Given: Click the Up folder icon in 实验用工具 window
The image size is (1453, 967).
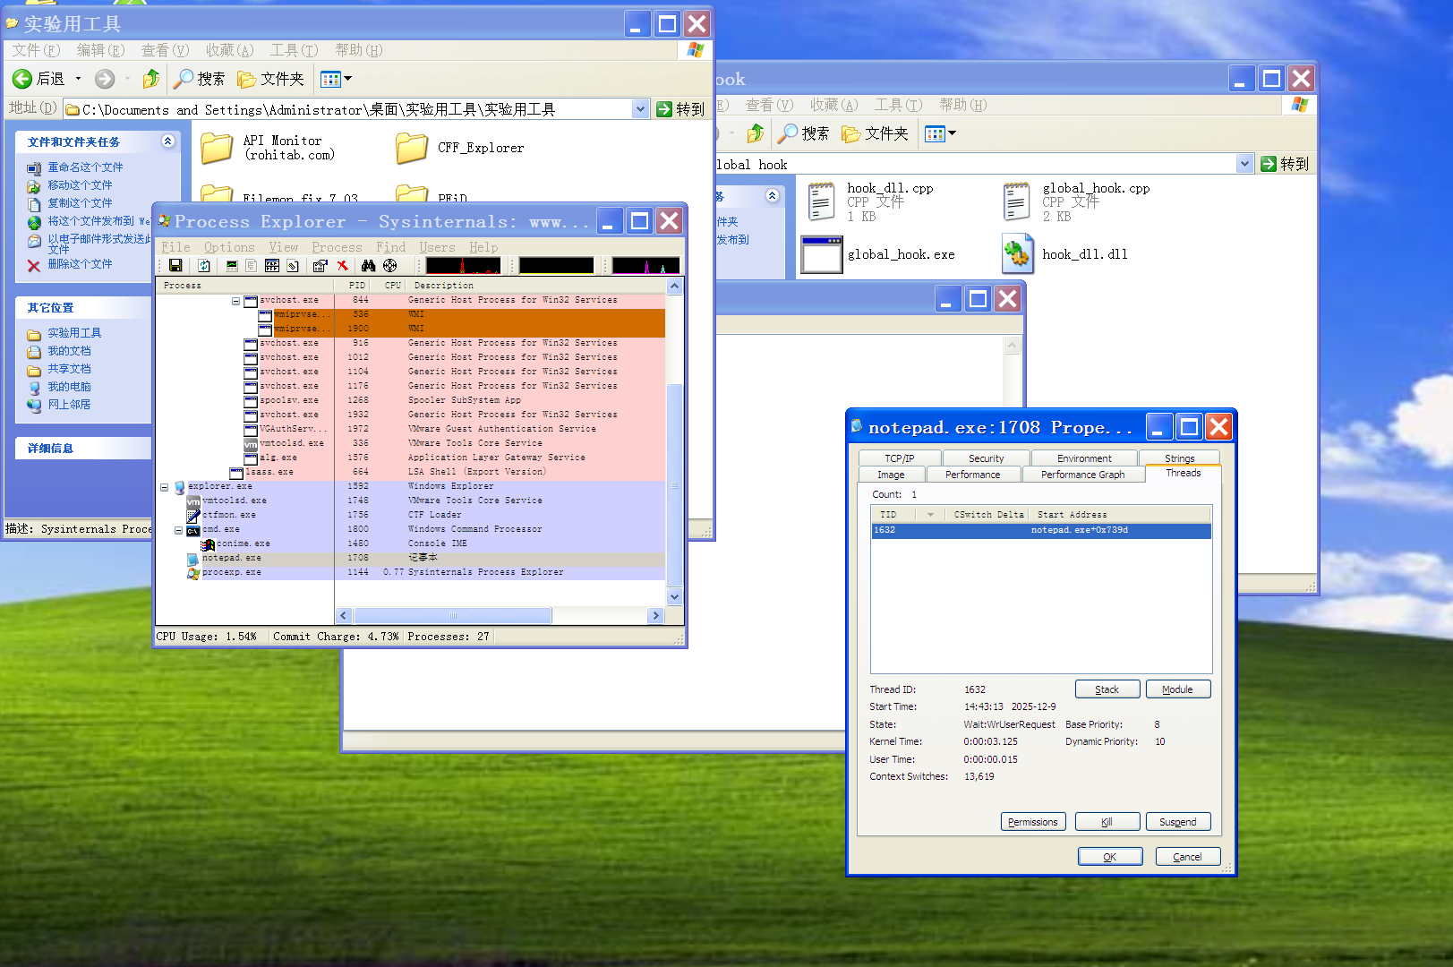Looking at the screenshot, I should [151, 79].
